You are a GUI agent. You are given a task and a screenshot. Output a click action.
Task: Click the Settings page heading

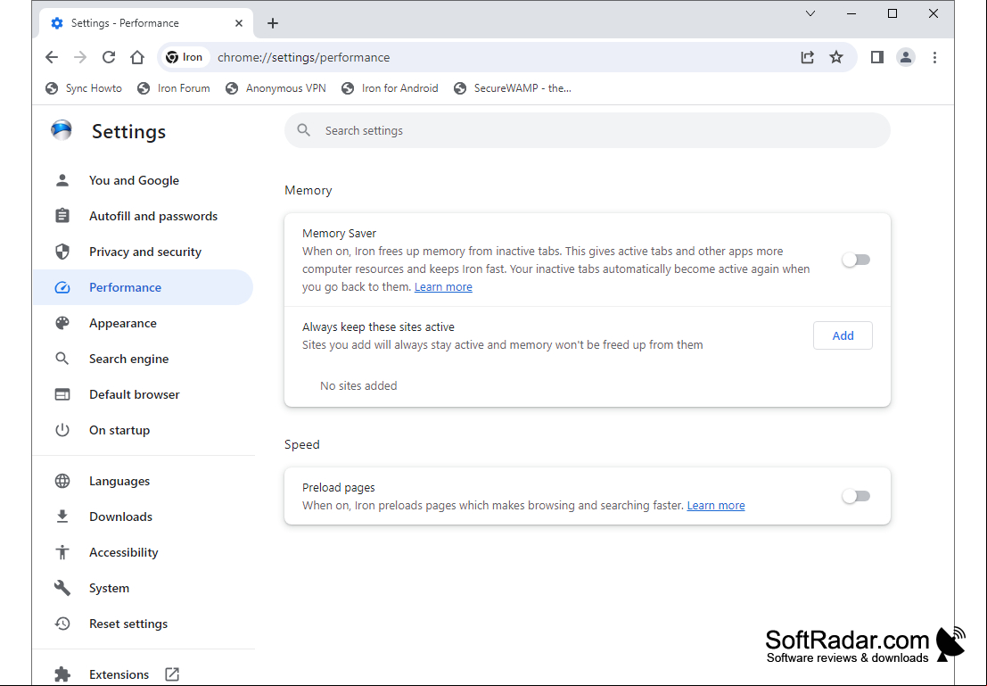point(129,132)
